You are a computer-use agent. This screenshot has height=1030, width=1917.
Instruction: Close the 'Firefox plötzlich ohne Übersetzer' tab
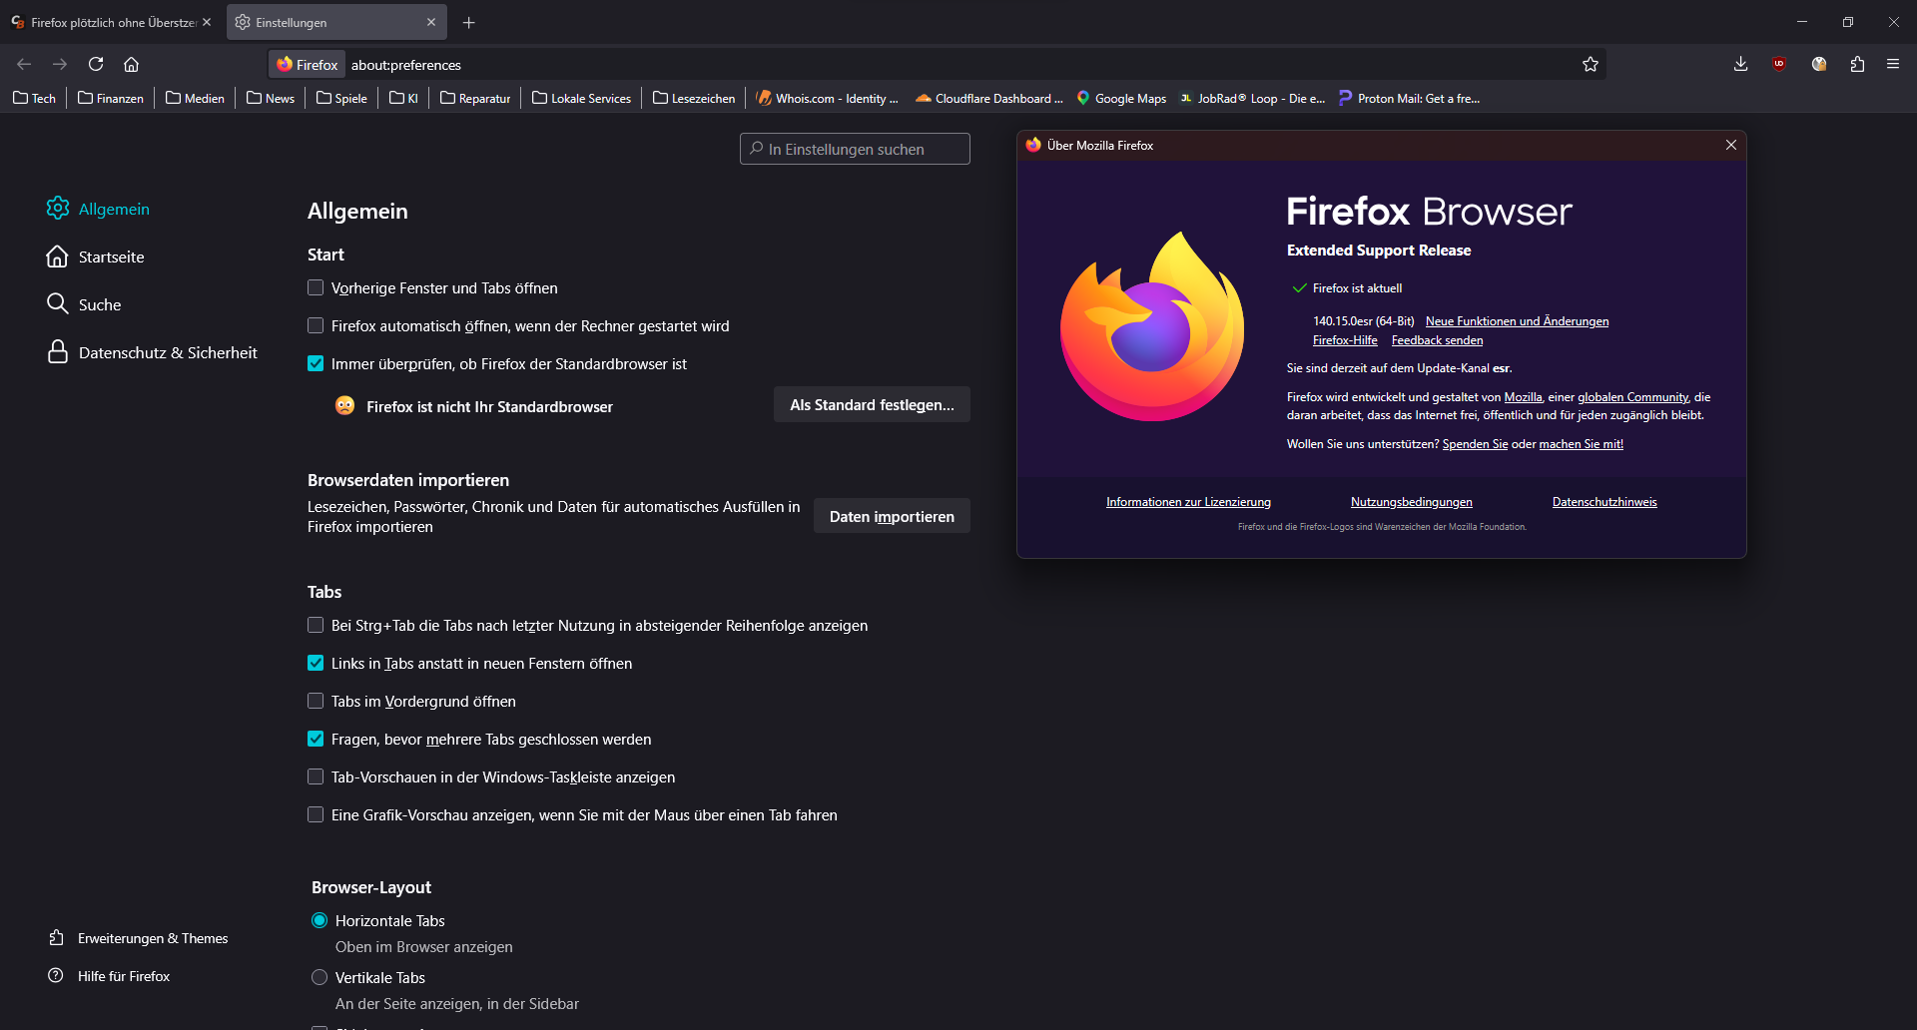[207, 22]
